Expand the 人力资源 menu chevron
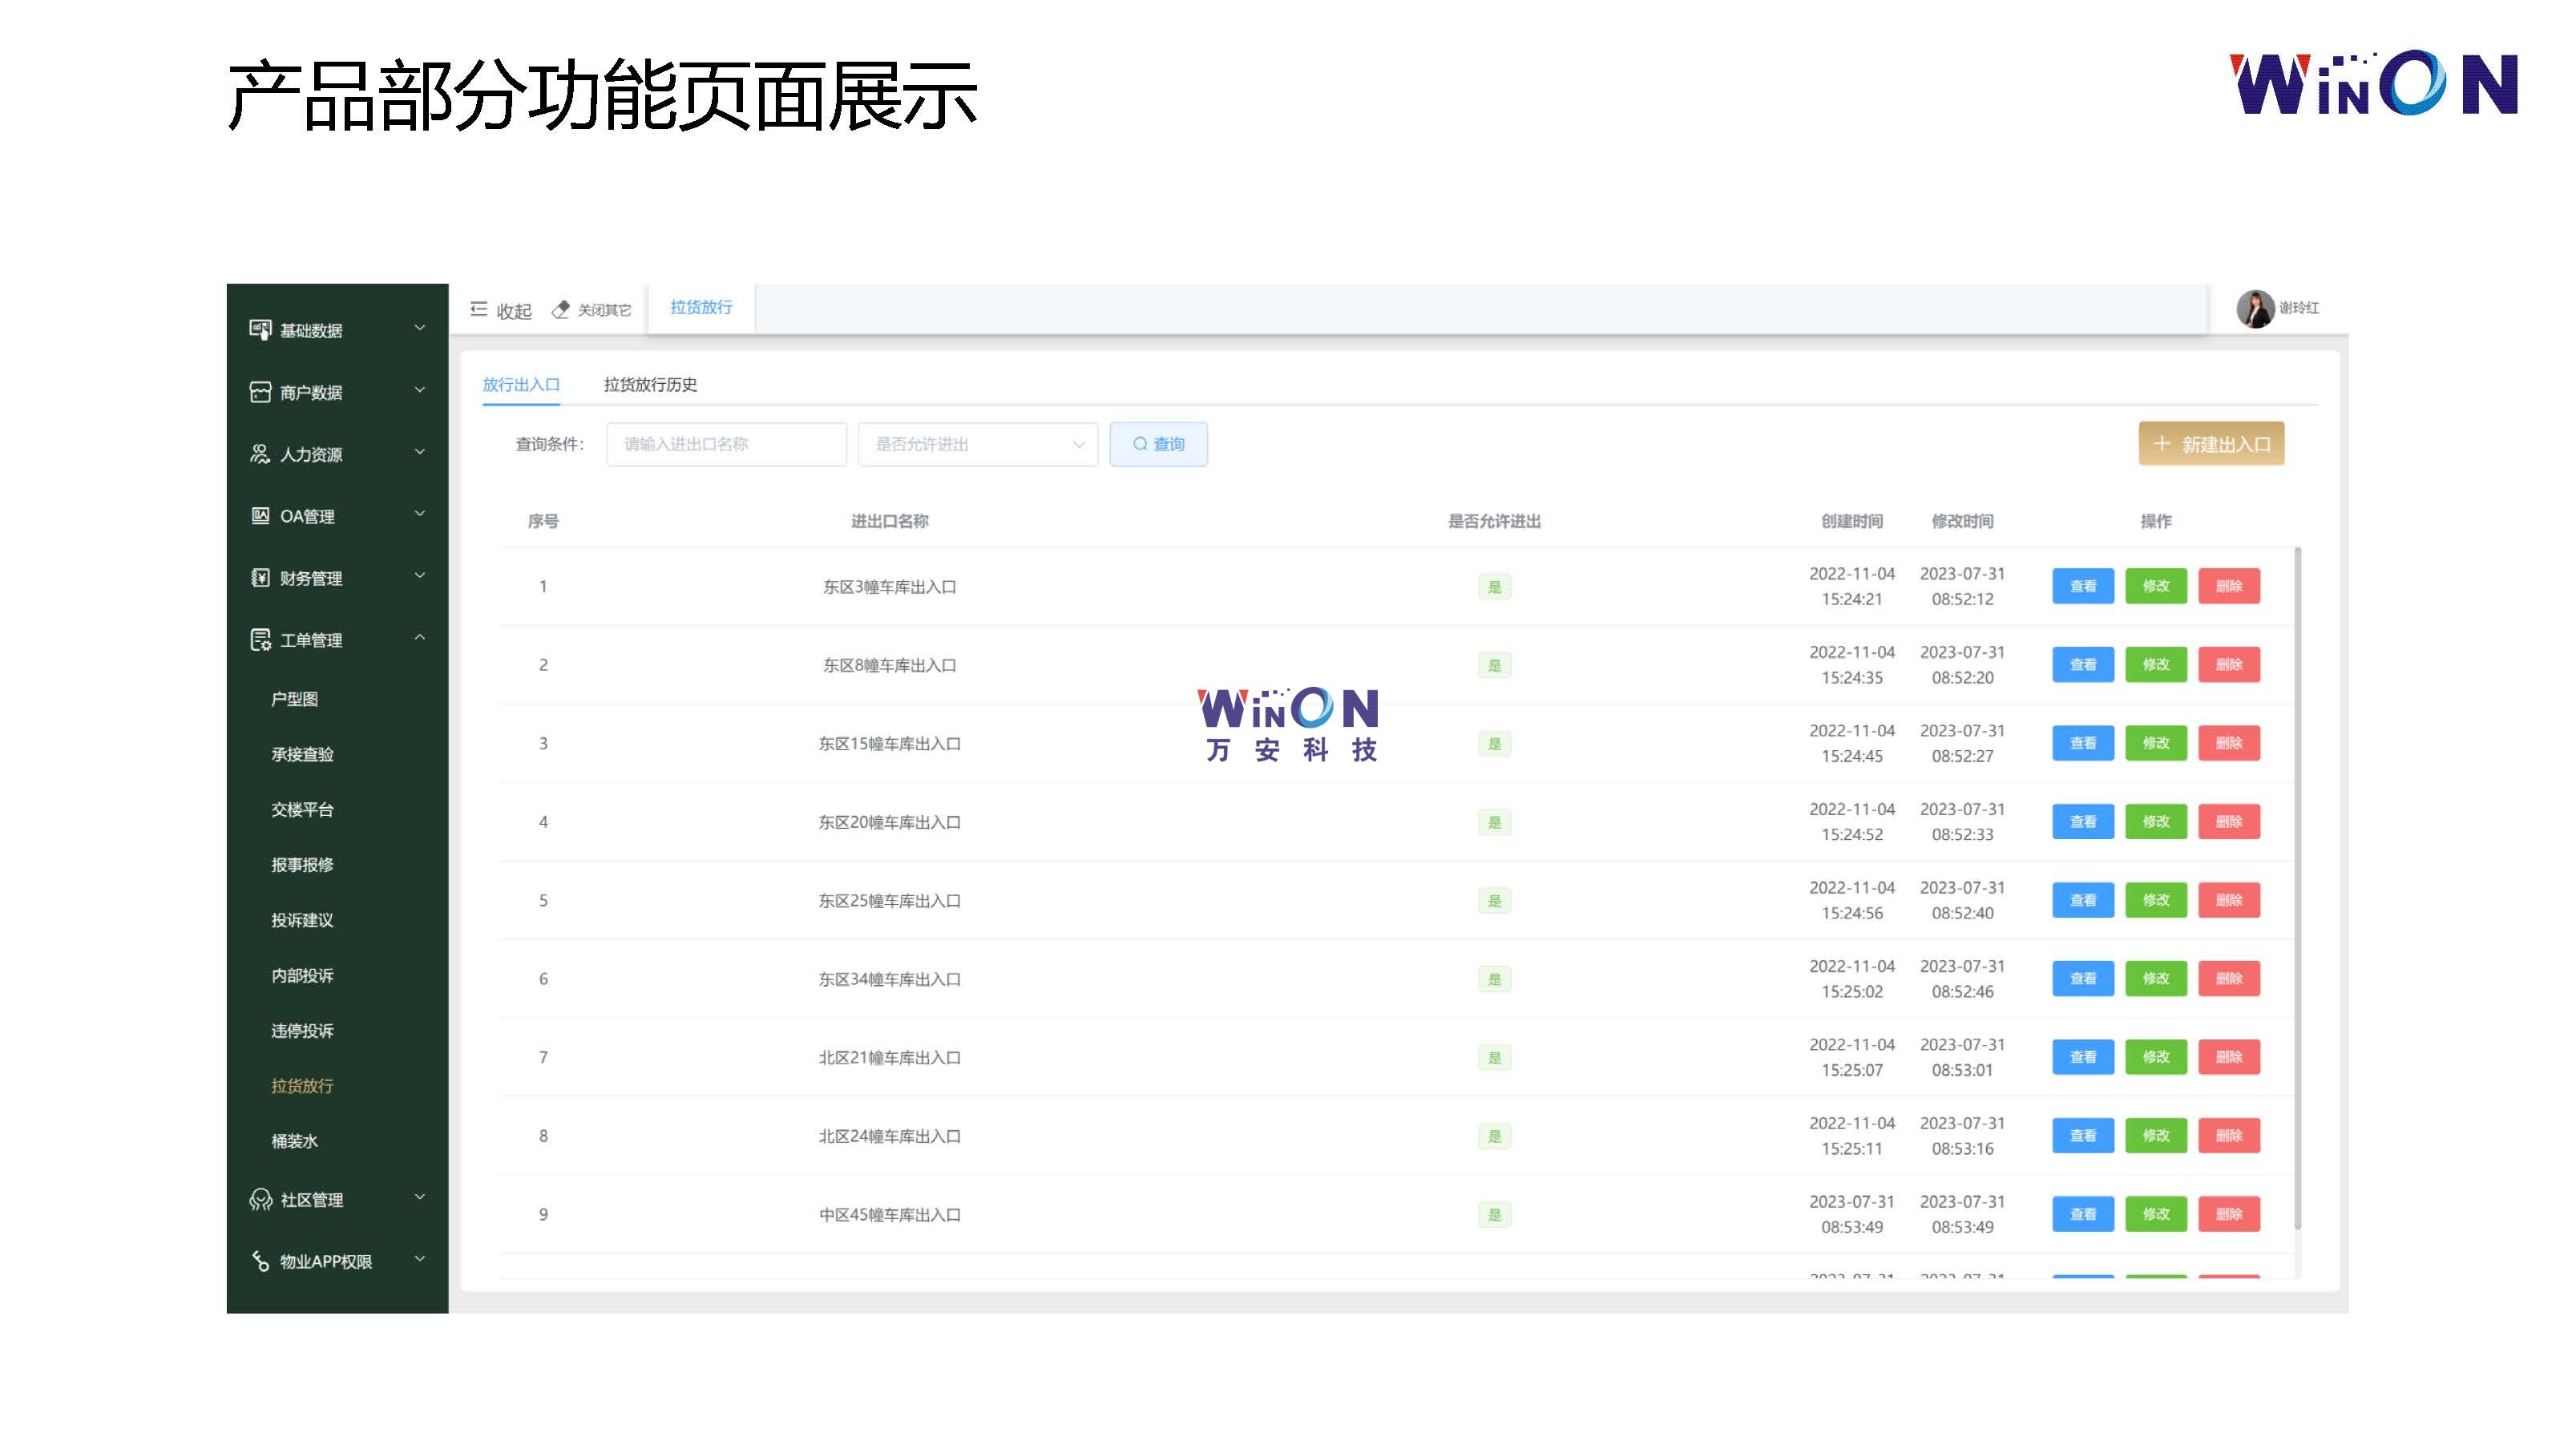This screenshot has width=2576, height=1449. coord(420,451)
